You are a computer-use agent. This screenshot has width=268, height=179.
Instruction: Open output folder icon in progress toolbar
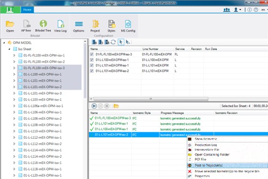coord(116,106)
